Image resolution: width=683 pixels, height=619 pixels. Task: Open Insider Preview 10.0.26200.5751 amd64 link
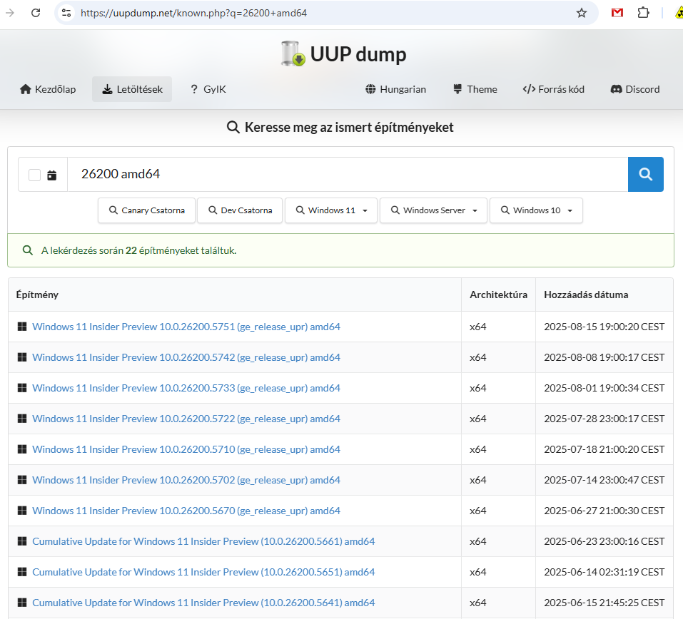(186, 327)
